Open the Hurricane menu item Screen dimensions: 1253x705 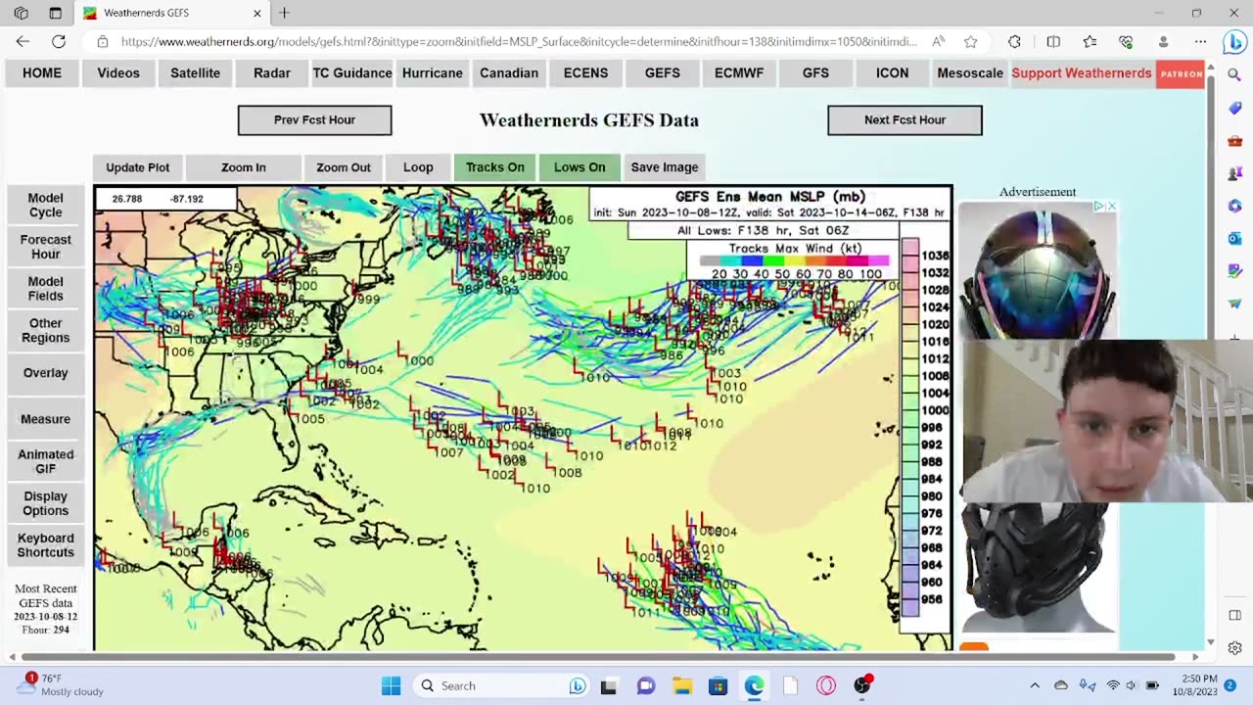tap(432, 73)
